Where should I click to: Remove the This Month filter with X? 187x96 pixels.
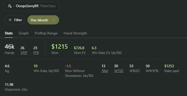(54, 20)
